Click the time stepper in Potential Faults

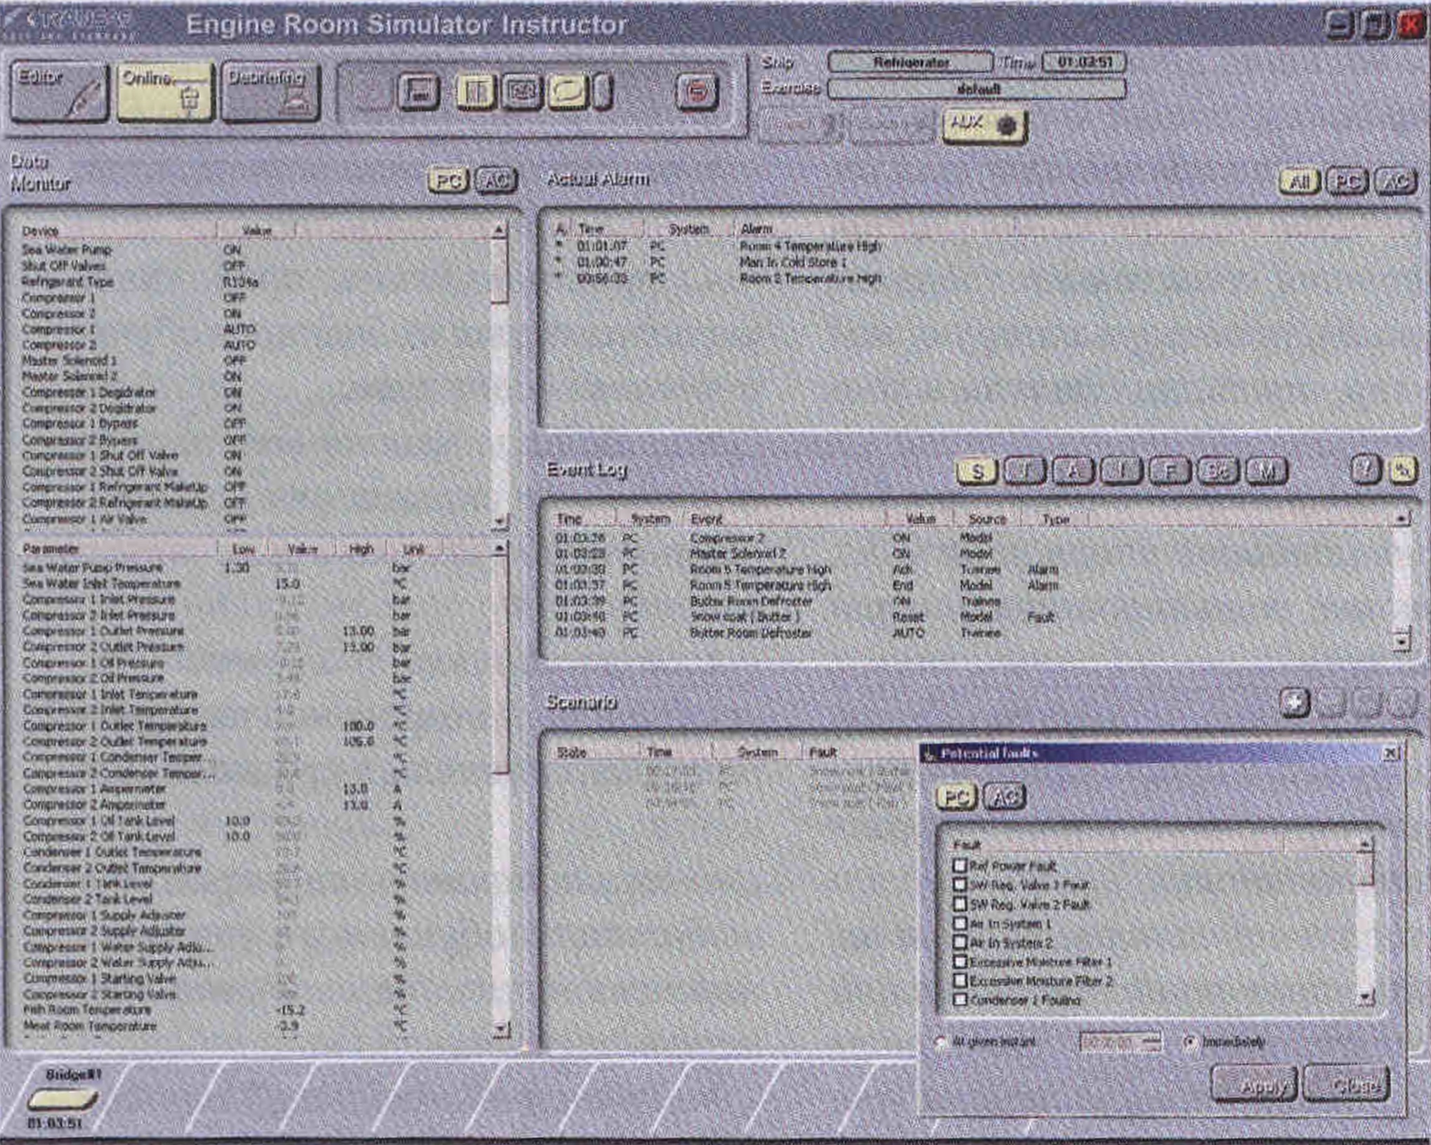tap(1152, 1042)
